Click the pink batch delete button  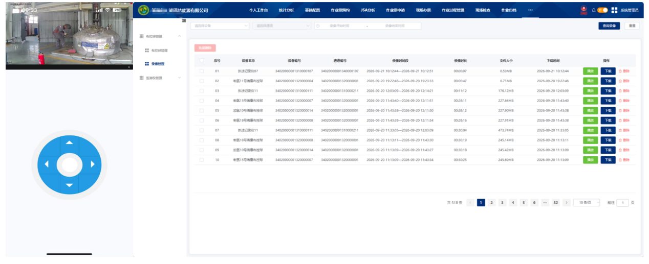pyautogui.click(x=205, y=47)
